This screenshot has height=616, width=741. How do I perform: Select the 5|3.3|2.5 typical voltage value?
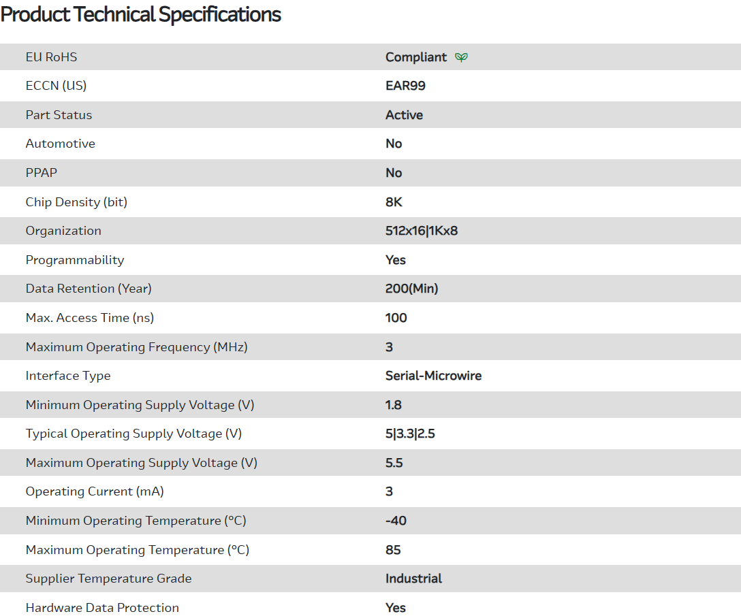pos(410,434)
